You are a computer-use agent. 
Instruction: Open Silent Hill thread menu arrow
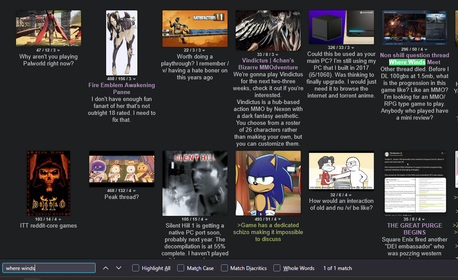pos(206,219)
